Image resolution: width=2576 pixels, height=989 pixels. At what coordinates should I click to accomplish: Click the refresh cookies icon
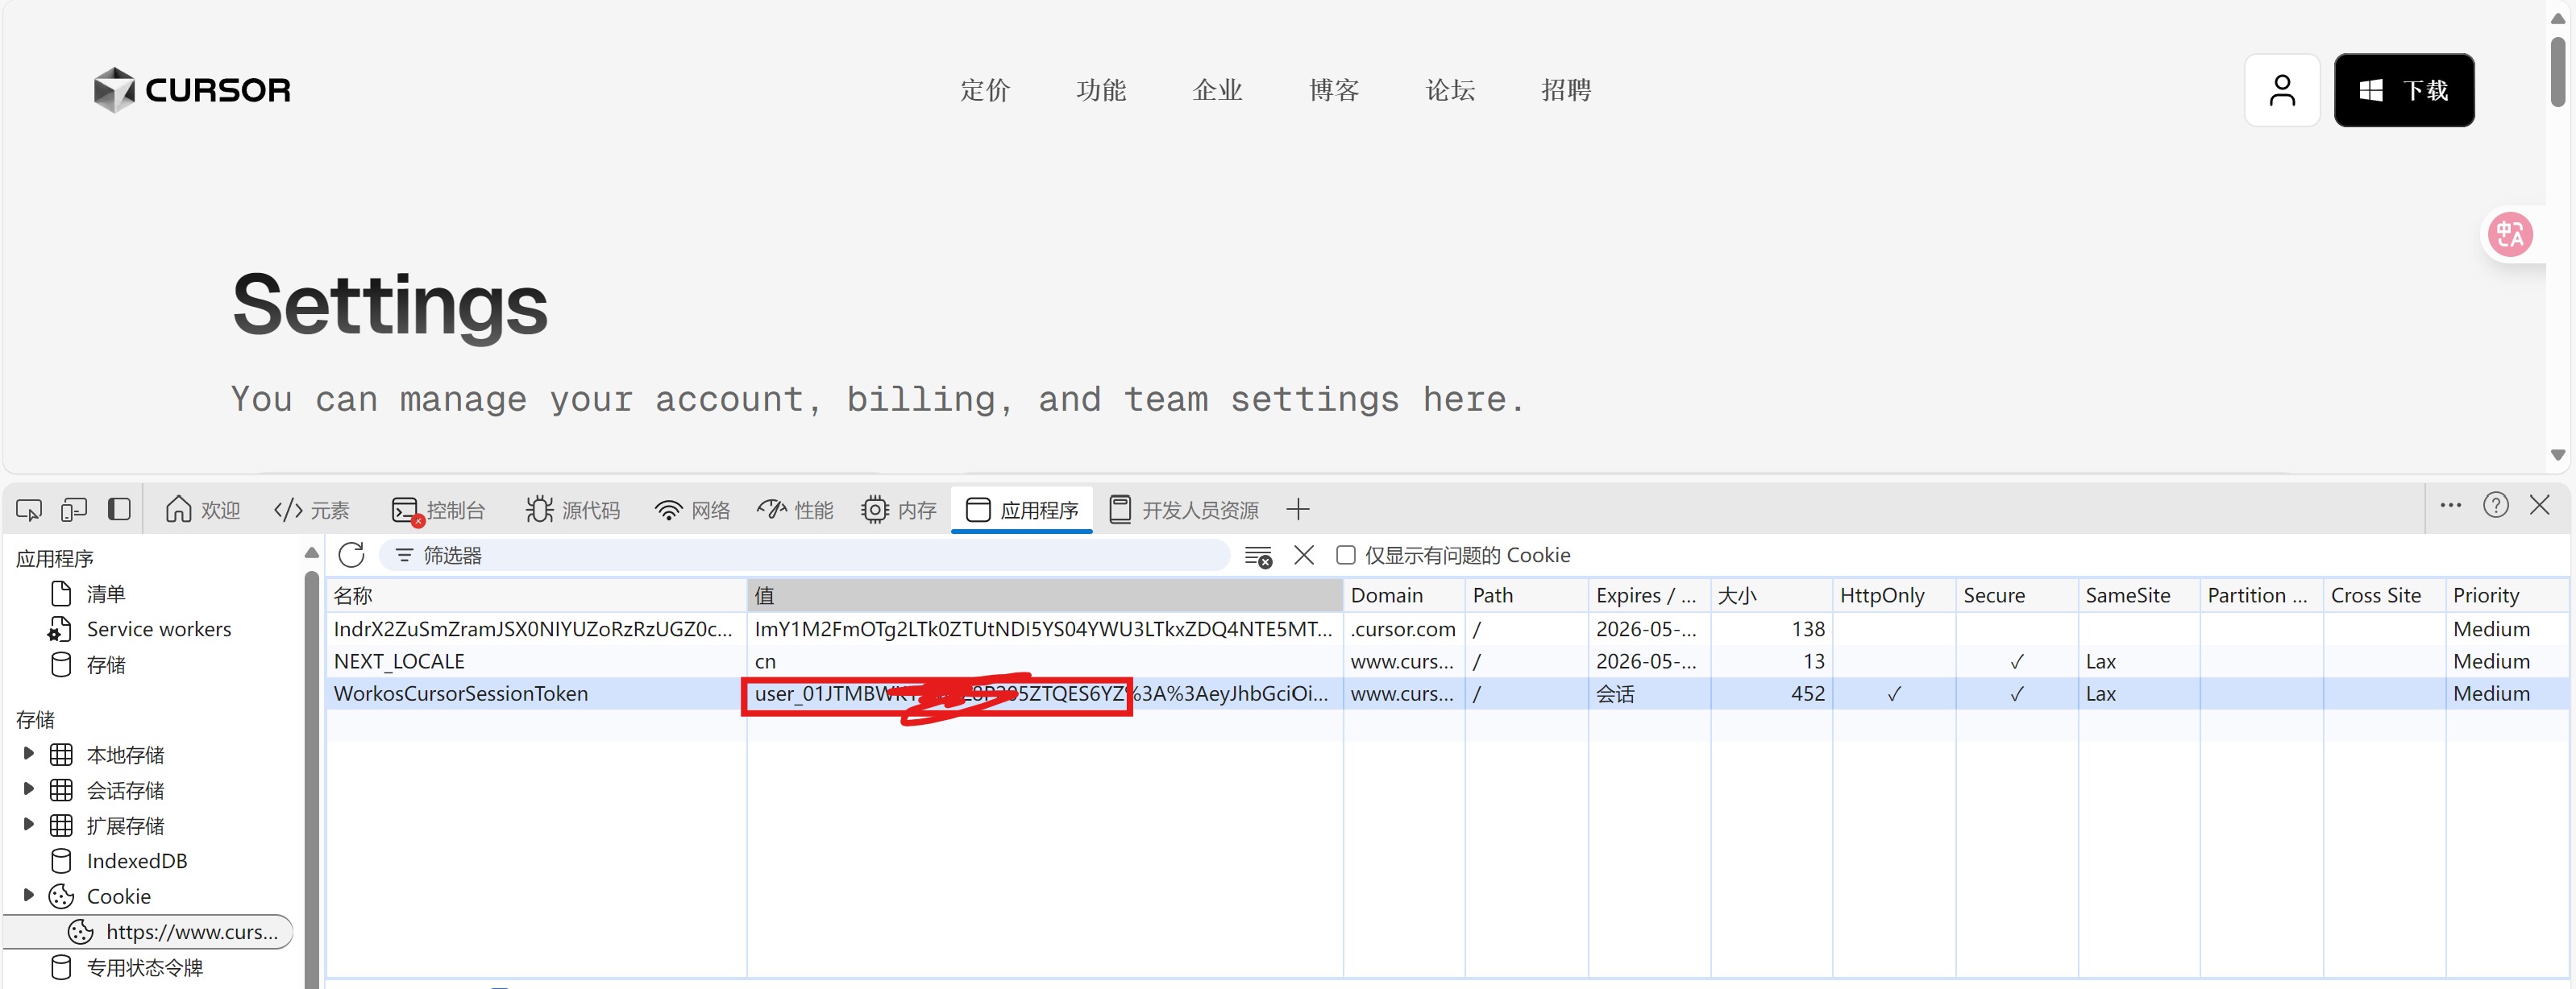point(352,556)
